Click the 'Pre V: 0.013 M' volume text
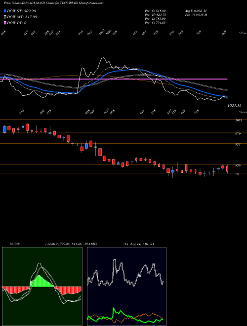This screenshot has width=247, height=326. tap(196, 15)
